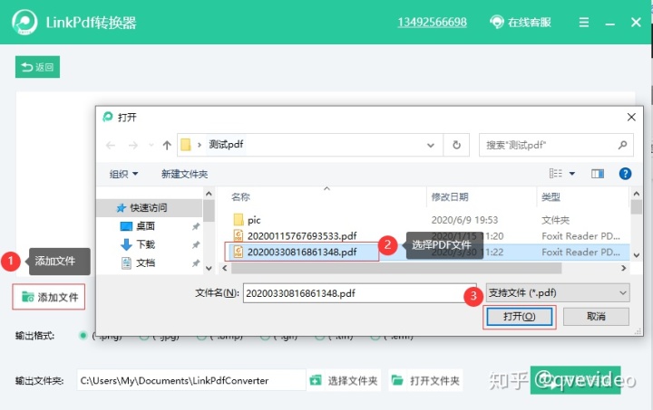Click the output folder path field
Image resolution: width=653 pixels, height=410 pixels.
tap(190, 380)
